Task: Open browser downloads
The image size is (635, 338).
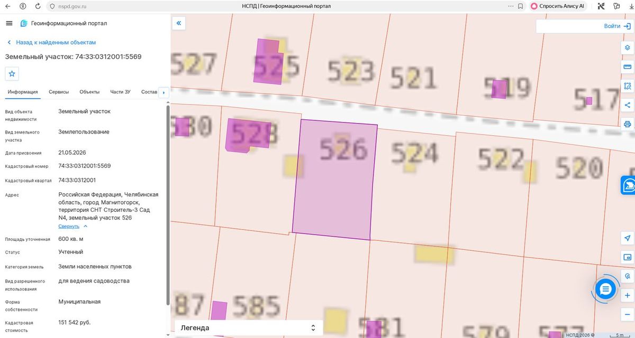Action: [630, 6]
